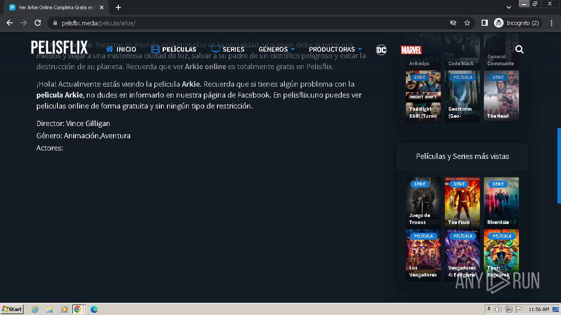Screen dimensions: 561x315
Task: Click 'Director: Vince Gilligan' text
Action: [x=73, y=123]
